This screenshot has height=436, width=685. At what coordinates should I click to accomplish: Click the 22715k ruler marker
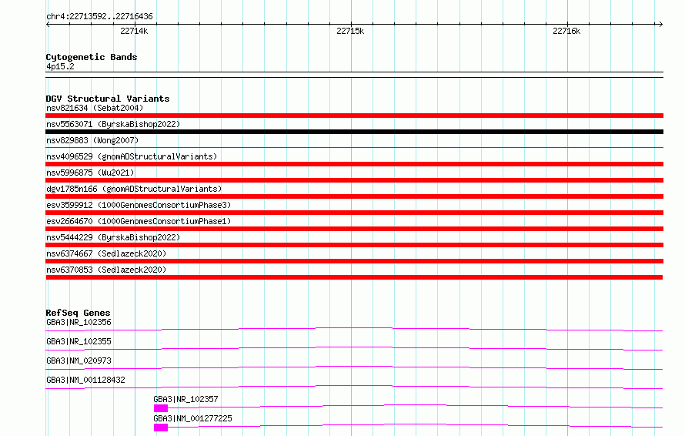point(350,31)
